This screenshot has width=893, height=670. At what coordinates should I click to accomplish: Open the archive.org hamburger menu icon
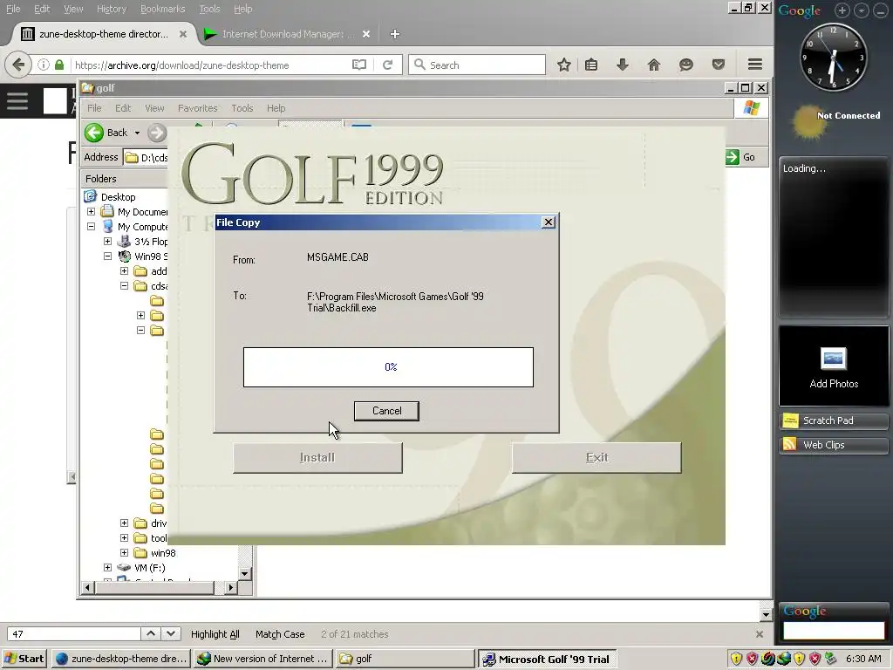[x=17, y=101]
